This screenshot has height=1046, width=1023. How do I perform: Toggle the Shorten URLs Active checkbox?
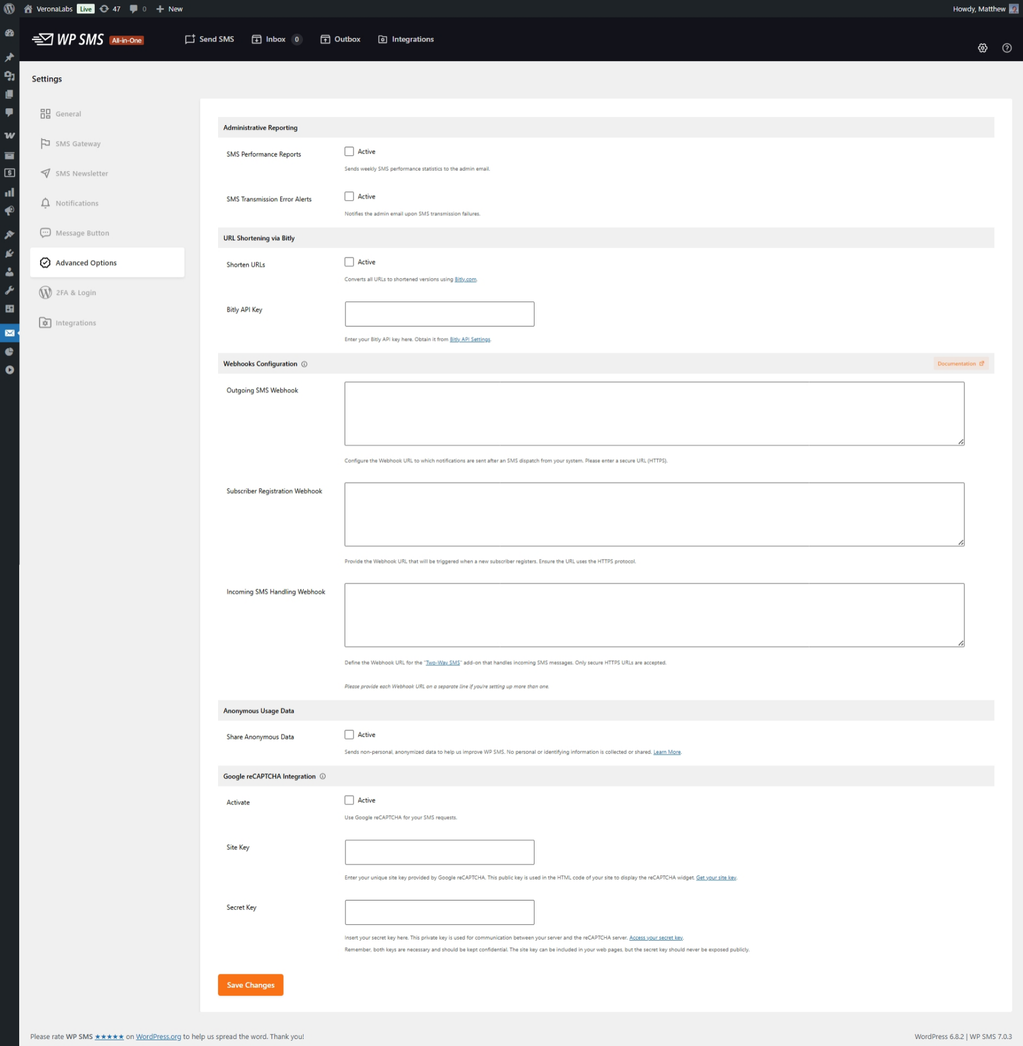[x=349, y=262]
